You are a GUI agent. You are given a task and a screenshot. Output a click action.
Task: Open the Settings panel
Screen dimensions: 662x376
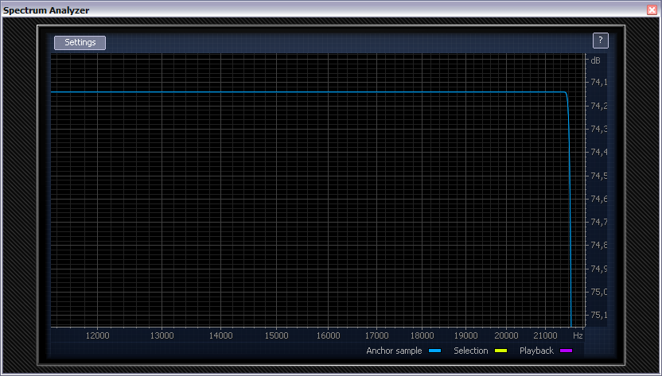(80, 43)
